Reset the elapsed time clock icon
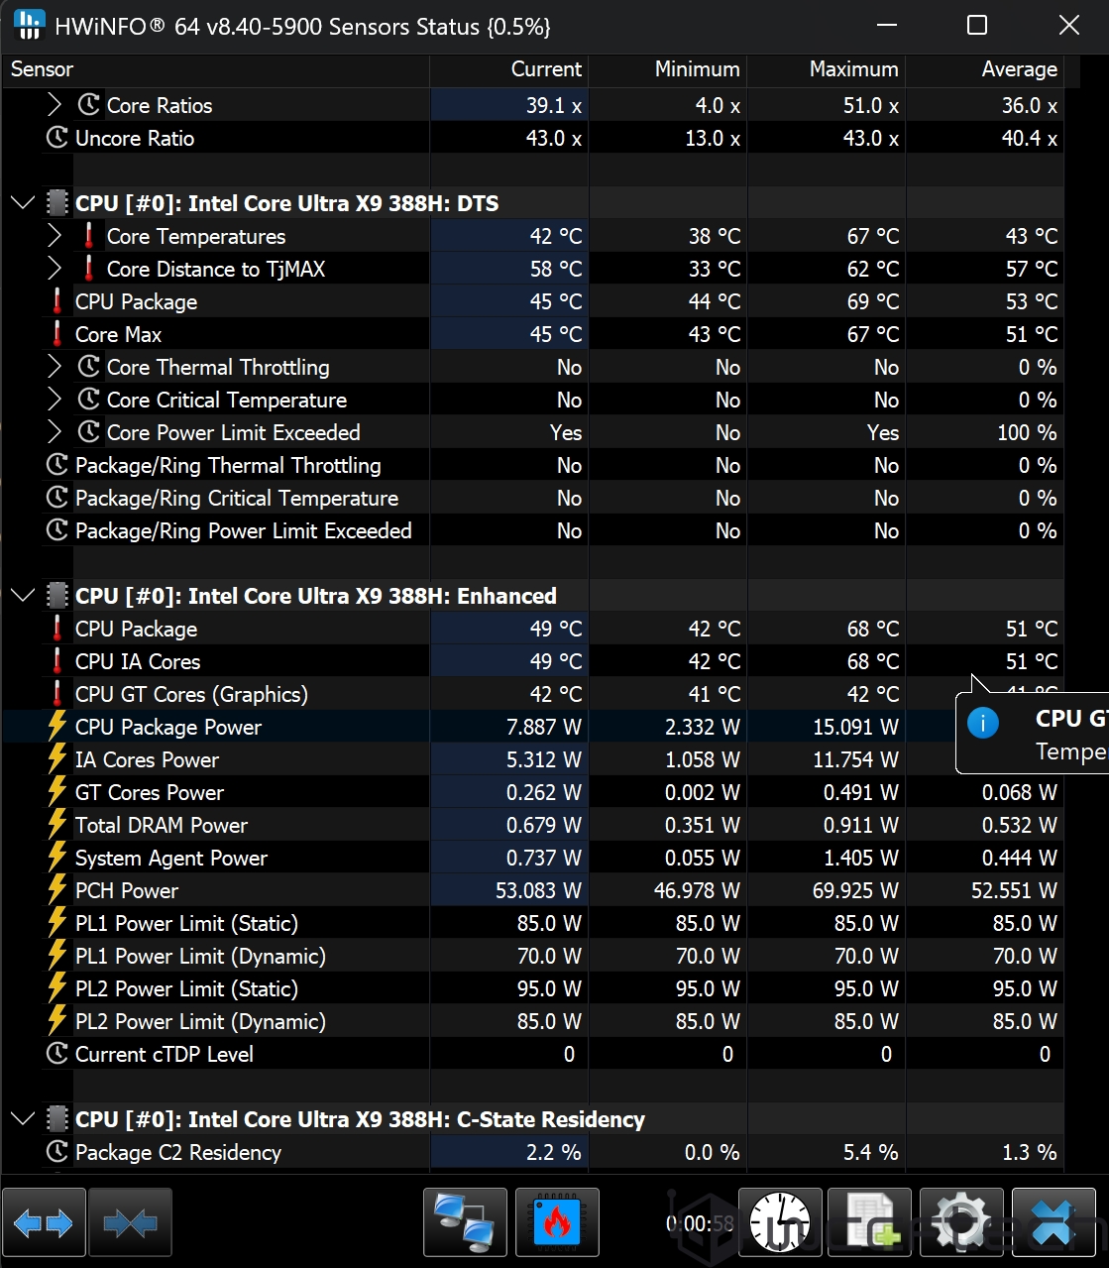The width and height of the screenshot is (1109, 1268). pos(780,1223)
